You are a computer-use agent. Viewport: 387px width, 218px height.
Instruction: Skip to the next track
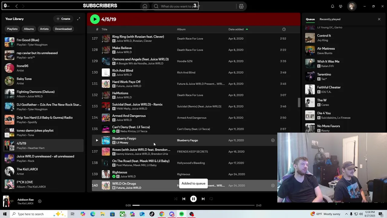(x=203, y=199)
